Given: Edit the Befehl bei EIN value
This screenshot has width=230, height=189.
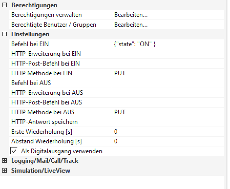Looking at the screenshot, I should click(168, 44).
